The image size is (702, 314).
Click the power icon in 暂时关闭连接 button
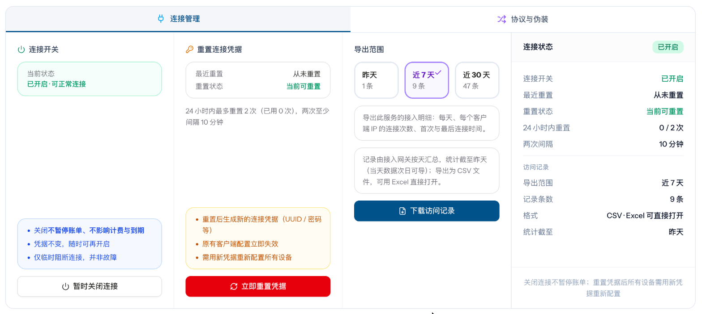tap(65, 286)
